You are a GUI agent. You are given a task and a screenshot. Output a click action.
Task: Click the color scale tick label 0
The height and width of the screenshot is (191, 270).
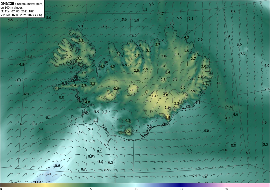(x=1, y=189)
